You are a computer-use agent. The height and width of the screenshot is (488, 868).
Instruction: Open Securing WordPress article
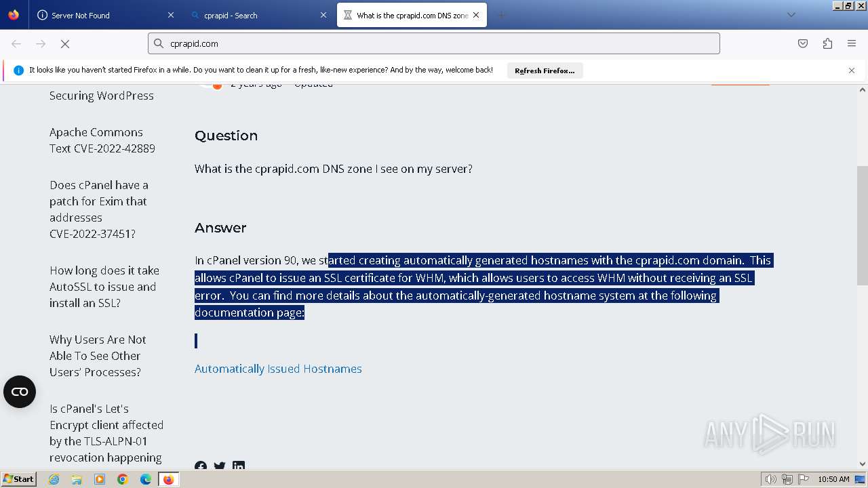click(x=102, y=96)
